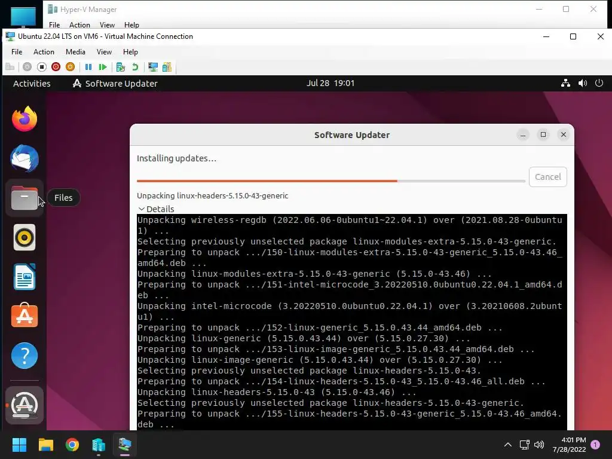This screenshot has width=612, height=459.
Task: Open the Windows Start menu
Action: [x=19, y=445]
